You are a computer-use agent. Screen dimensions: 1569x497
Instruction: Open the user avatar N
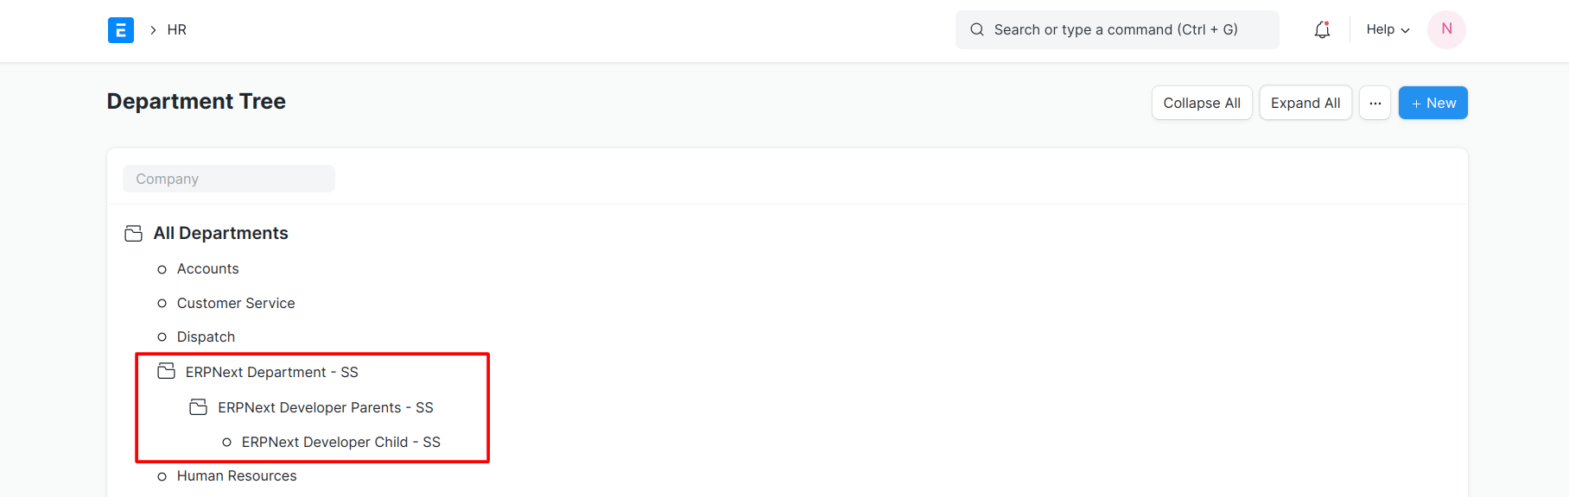click(x=1446, y=30)
